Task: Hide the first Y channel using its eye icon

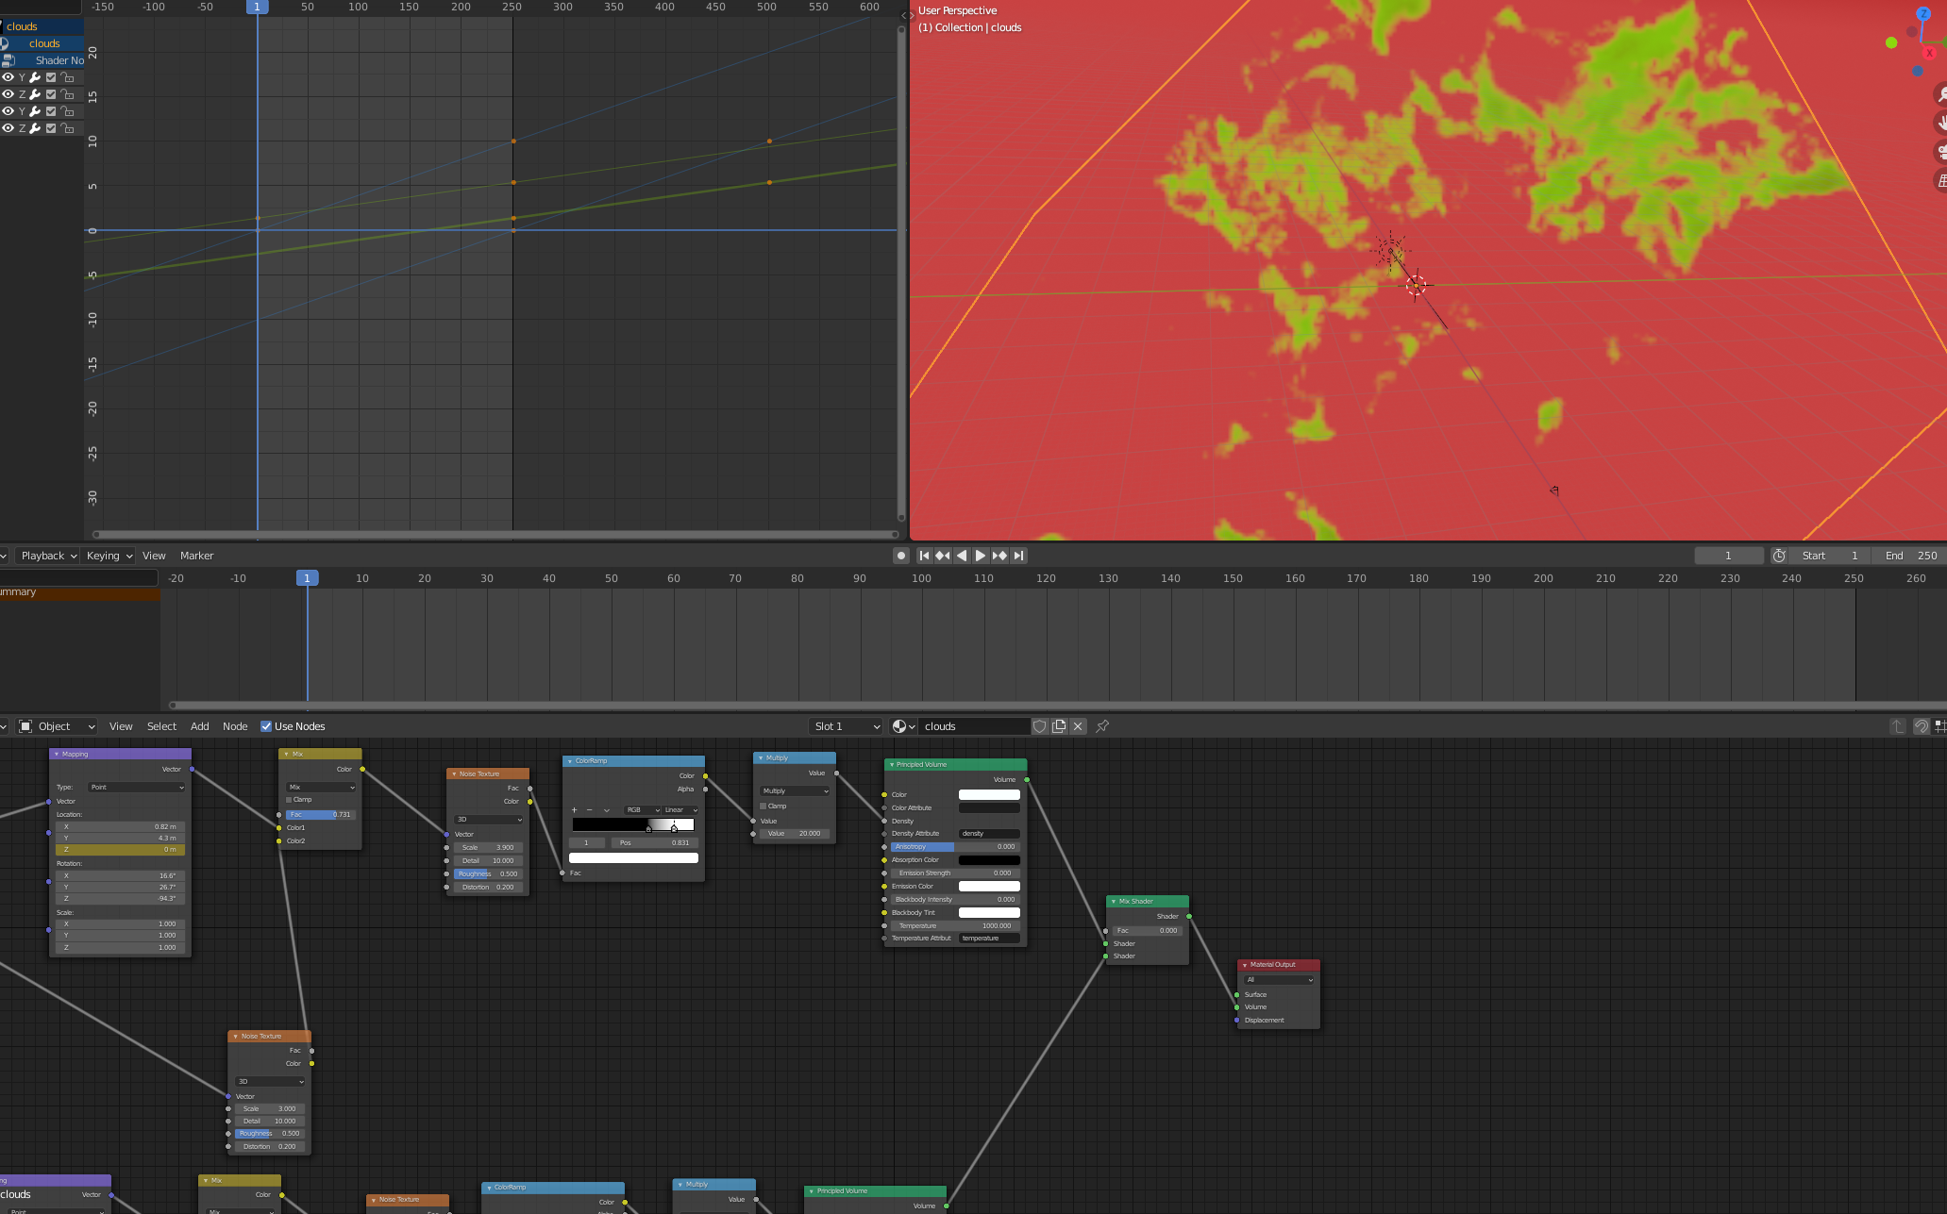Action: point(8,77)
